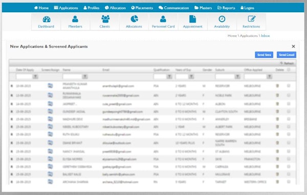This screenshot has width=307, height=195.
Task: Tick checkbox for Nikeel Albert Park row
Action: pos(289,127)
